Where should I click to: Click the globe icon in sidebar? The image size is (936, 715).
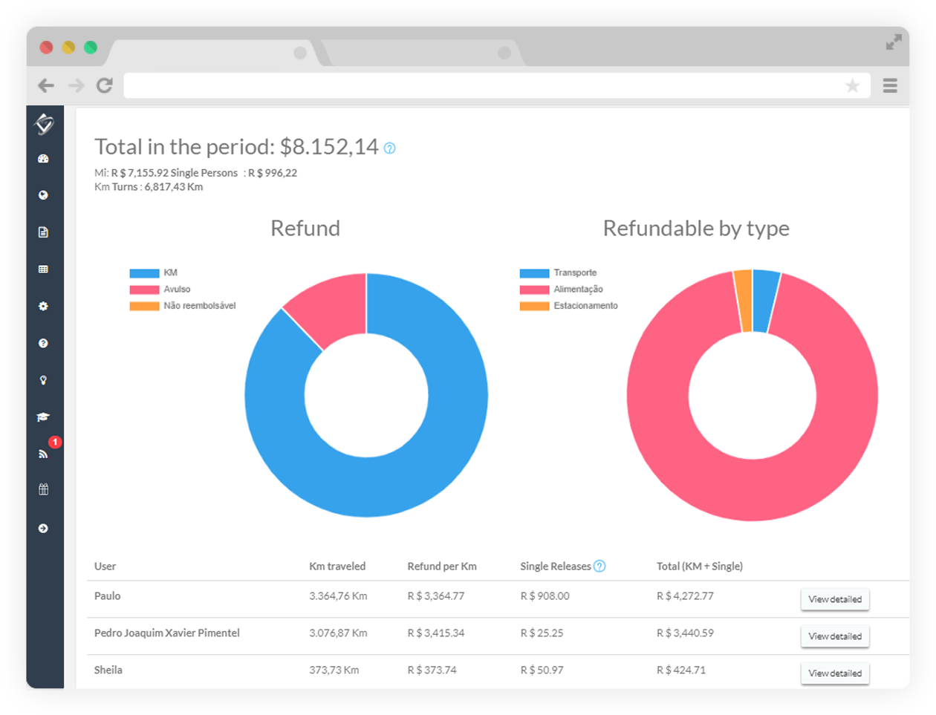pos(43,195)
